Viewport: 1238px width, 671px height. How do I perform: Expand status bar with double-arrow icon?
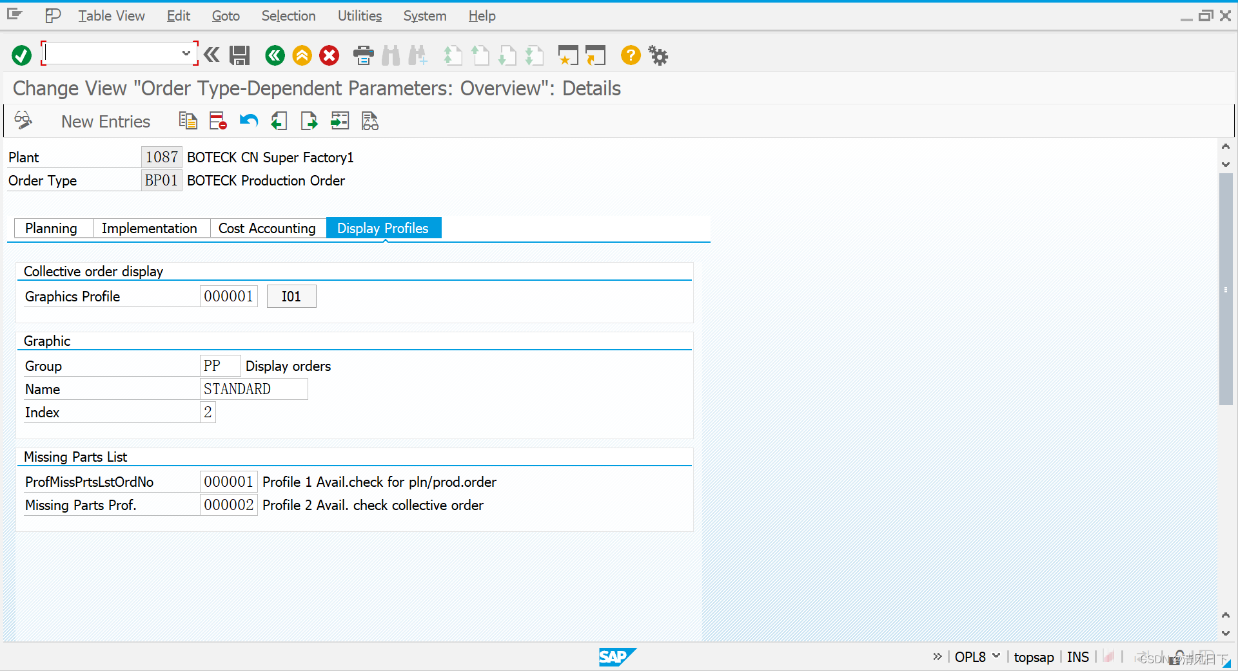[938, 656]
